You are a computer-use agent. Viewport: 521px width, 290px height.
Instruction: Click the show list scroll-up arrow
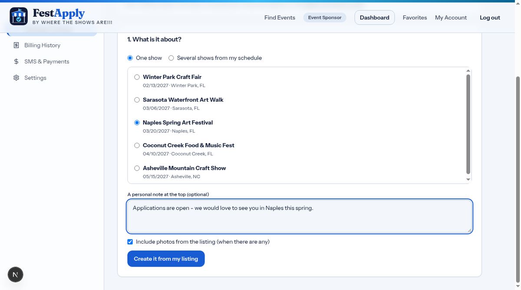click(468, 71)
